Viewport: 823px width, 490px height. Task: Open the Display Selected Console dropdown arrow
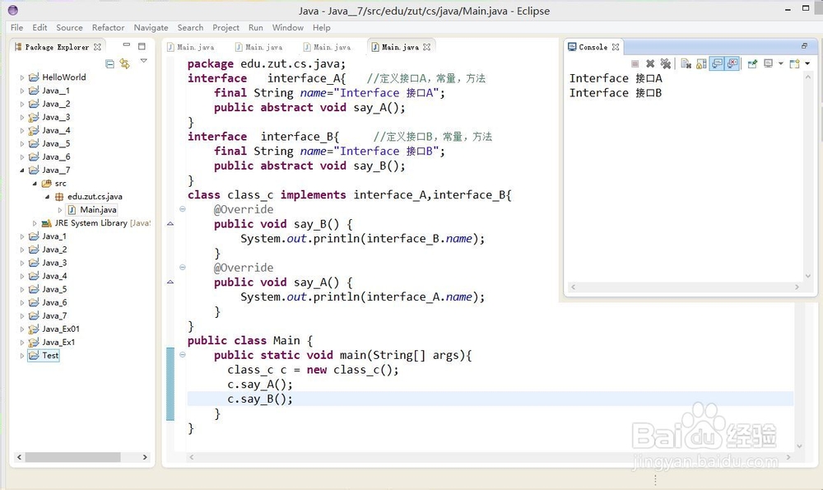(780, 63)
